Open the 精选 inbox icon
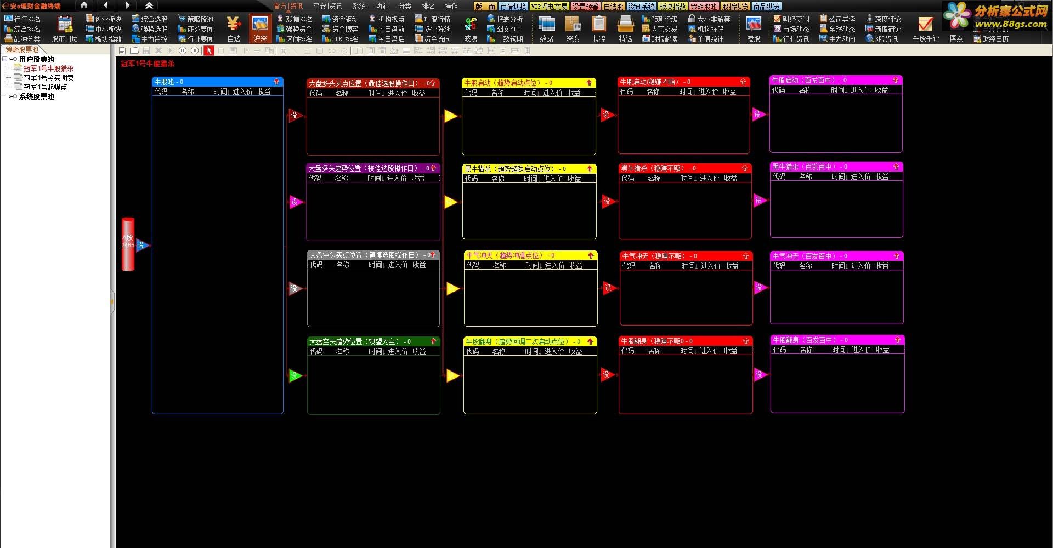Image resolution: width=1053 pixels, height=548 pixels. (x=625, y=28)
